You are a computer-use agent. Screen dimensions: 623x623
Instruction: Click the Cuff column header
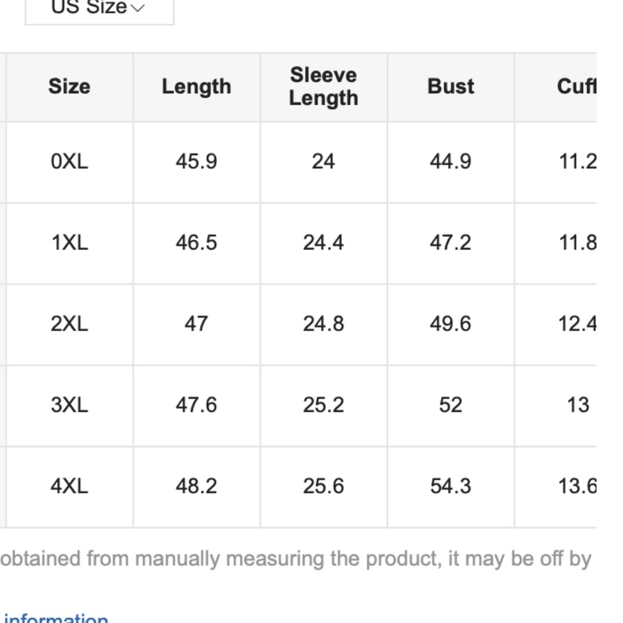pyautogui.click(x=576, y=87)
